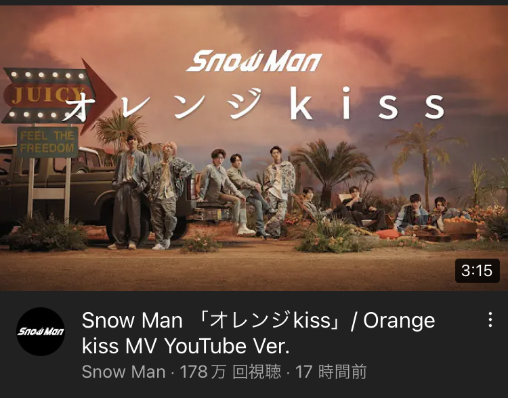
Task: Click 'kiss MV YouTube Ver.' title line
Action: 186,346
